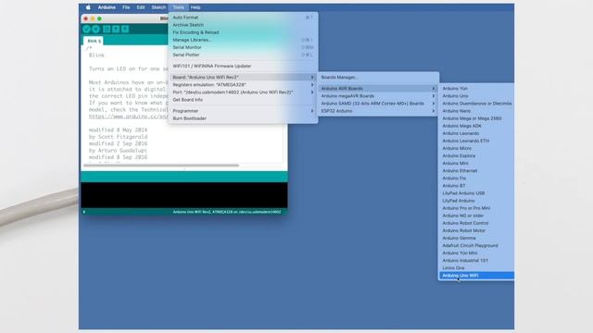Choose Burn Bootloader
The height and width of the screenshot is (333, 593).
[243, 118]
